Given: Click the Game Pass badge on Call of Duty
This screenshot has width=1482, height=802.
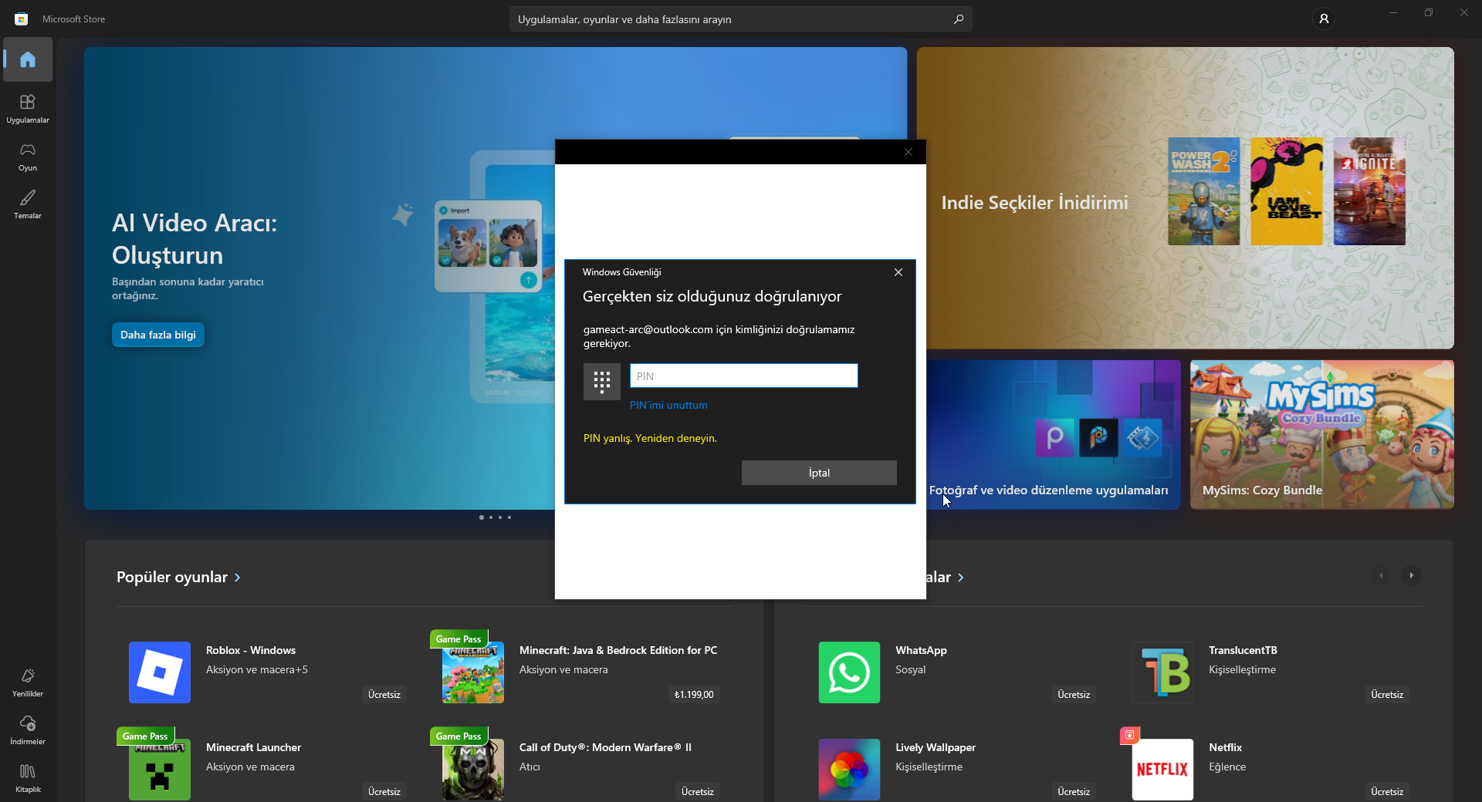Looking at the screenshot, I should tap(458, 736).
